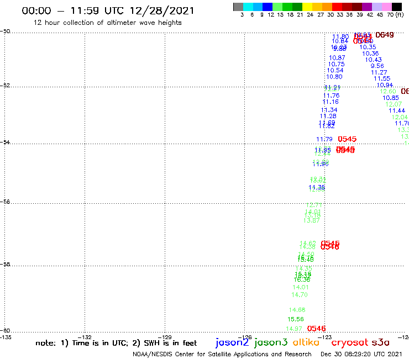This screenshot has width=409, height=359.
Task: Click the wave height value 11.76
Action: click(x=331, y=96)
